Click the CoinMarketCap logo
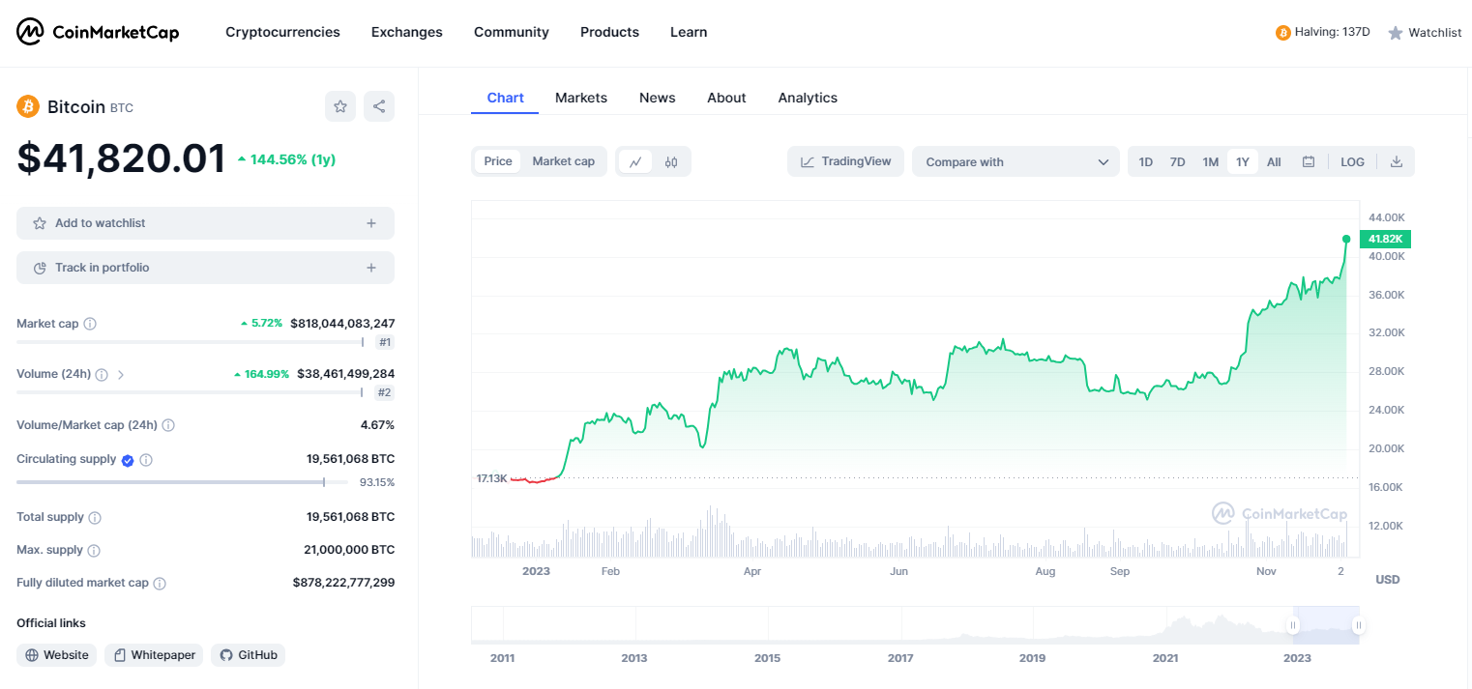This screenshot has width=1472, height=689. [x=98, y=32]
